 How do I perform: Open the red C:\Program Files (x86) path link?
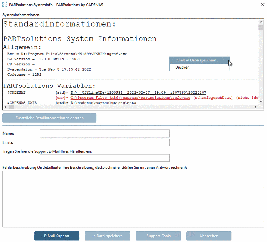pyautogui.click(x=130, y=98)
